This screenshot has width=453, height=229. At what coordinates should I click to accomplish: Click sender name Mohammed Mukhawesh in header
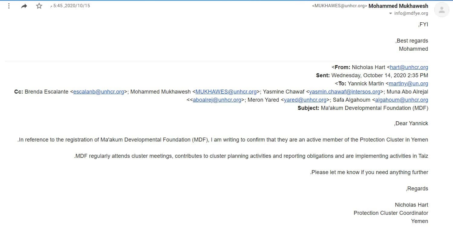pyautogui.click(x=398, y=6)
